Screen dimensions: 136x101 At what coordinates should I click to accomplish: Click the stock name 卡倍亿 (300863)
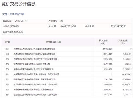coord(11,26)
